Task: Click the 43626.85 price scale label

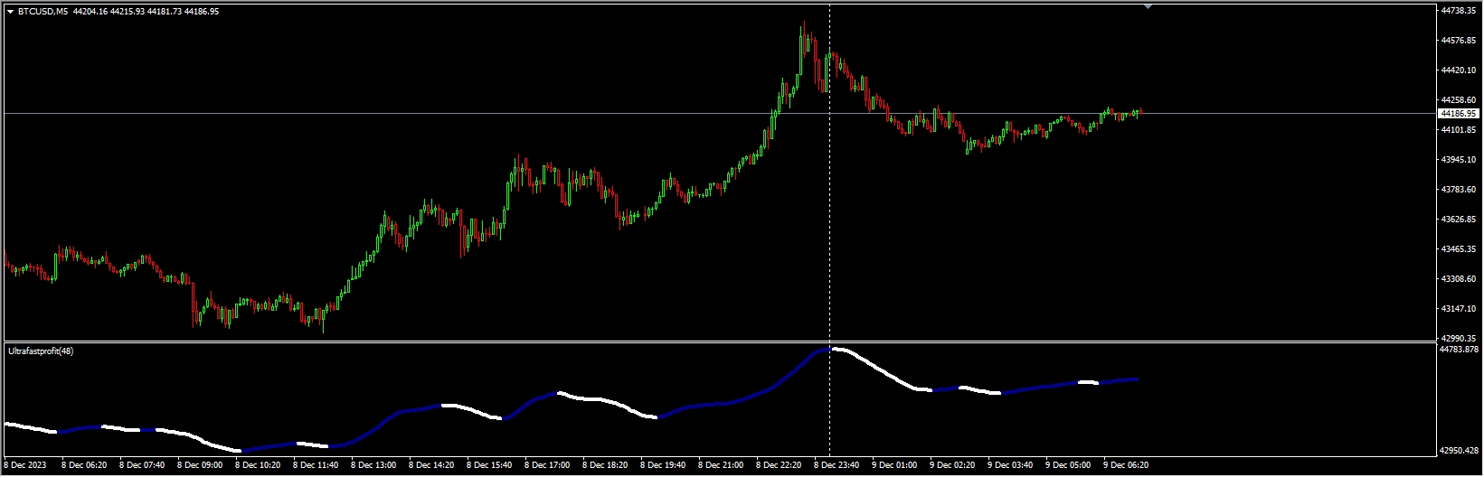Action: (1458, 220)
